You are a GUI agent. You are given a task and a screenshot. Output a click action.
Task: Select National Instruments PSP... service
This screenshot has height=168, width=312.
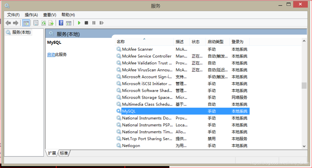pos(182,125)
